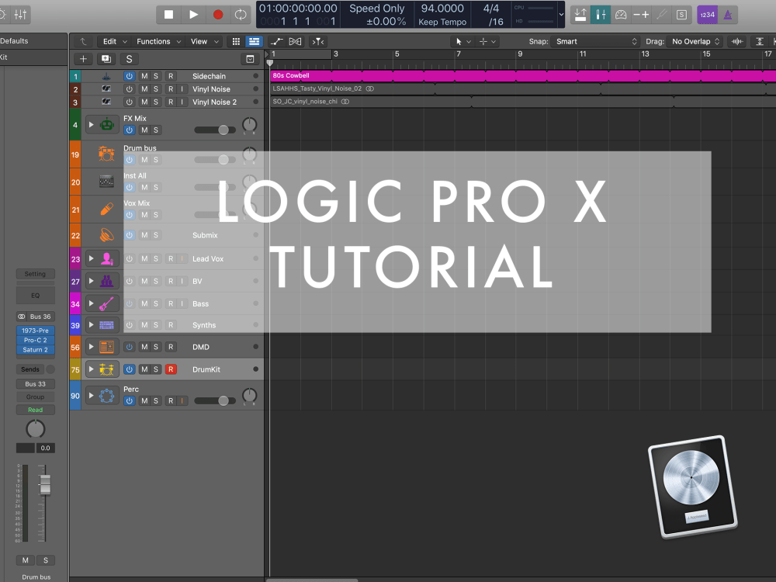Click the crossfade icon in the tracks toolbar

pyautogui.click(x=295, y=41)
